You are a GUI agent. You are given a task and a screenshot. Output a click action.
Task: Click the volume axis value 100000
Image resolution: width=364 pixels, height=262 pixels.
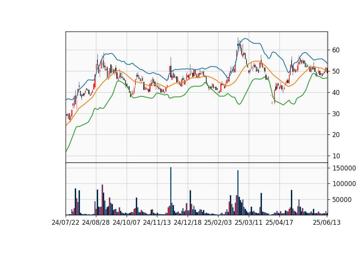coord(344,184)
